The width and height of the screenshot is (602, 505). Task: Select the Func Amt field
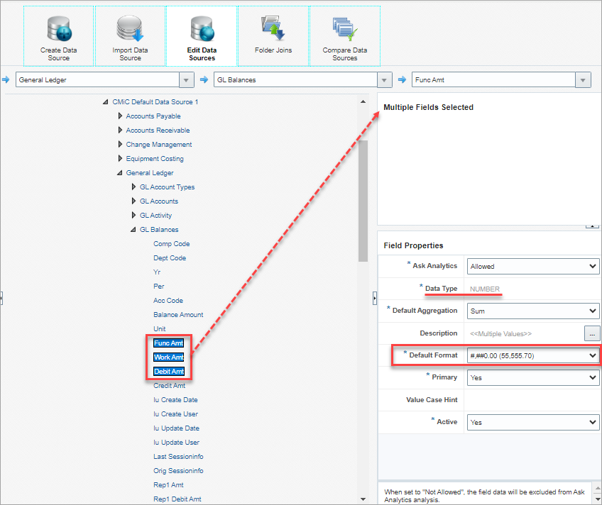(168, 343)
